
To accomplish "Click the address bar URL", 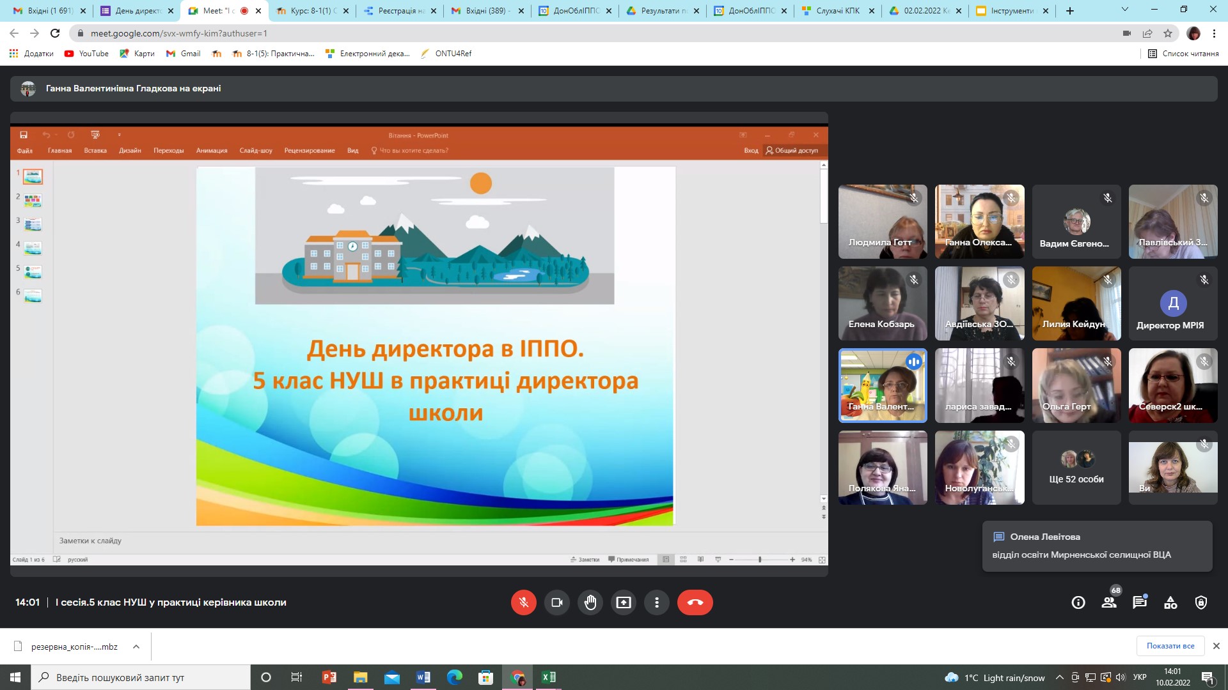I will (179, 33).
